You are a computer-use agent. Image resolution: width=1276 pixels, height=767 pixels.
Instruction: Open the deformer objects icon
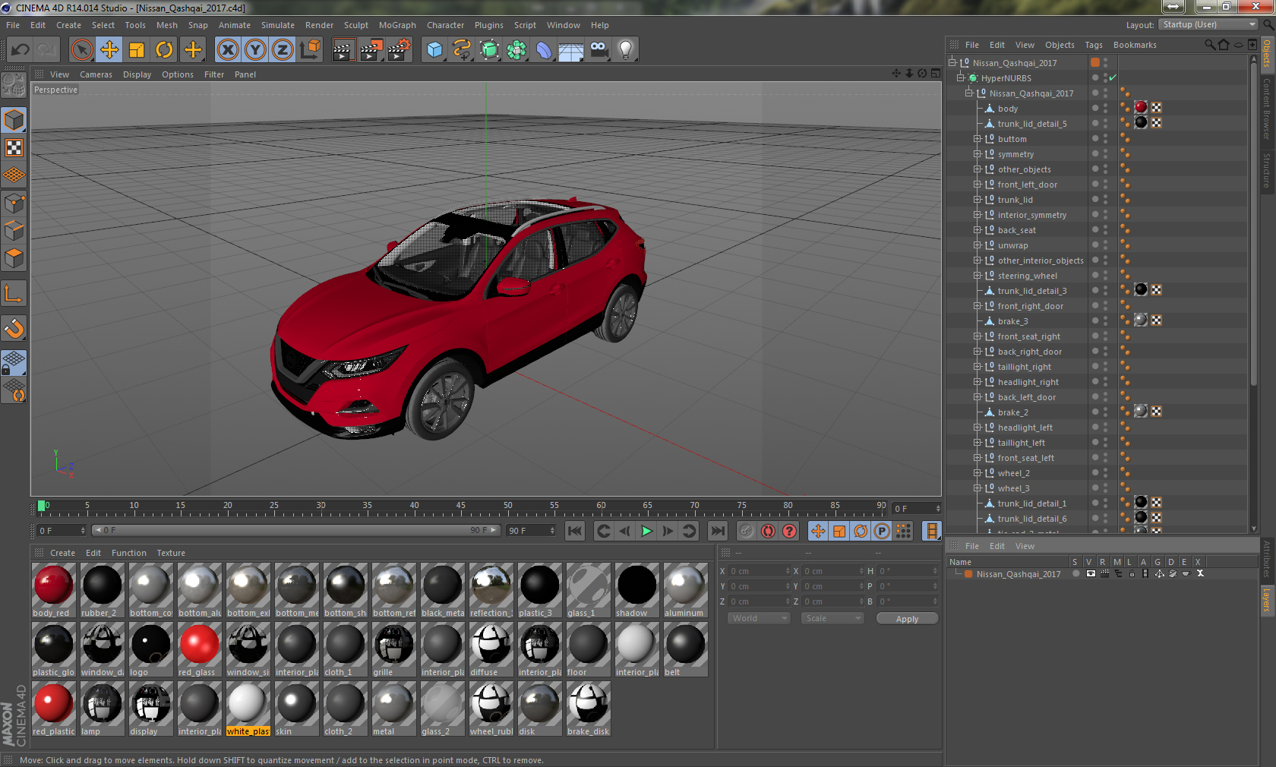coord(544,50)
